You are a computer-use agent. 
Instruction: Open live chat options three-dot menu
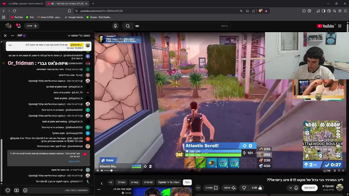pos(13,35)
